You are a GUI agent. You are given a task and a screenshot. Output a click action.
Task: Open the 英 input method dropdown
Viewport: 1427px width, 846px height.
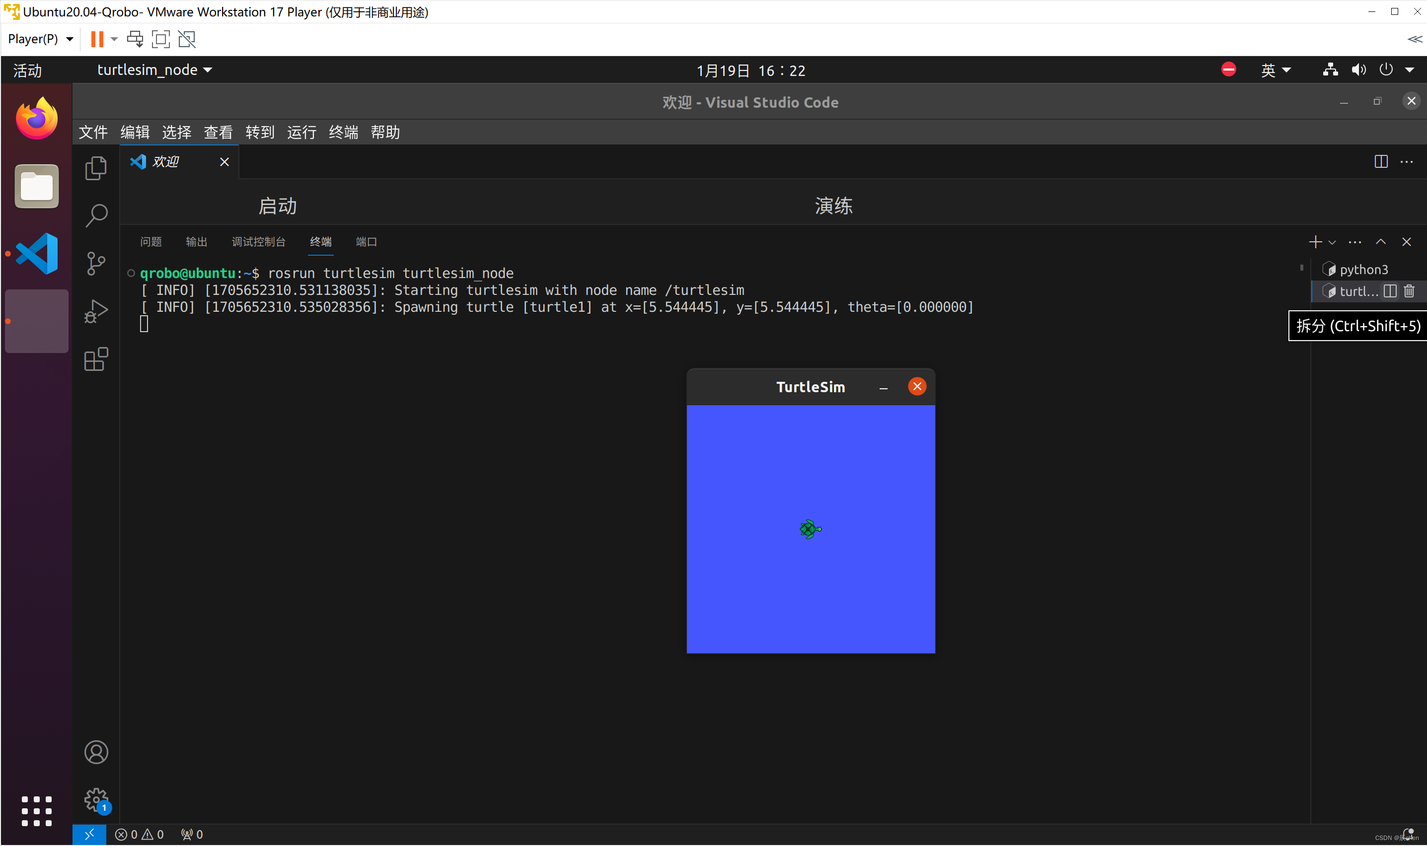(1276, 70)
